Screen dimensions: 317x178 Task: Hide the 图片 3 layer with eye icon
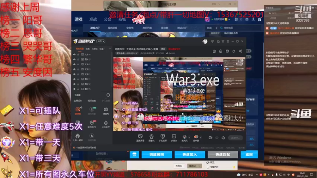pyautogui.click(x=74, y=59)
